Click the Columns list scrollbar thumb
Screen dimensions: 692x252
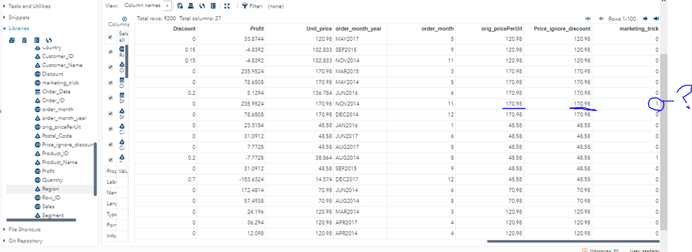127,62
